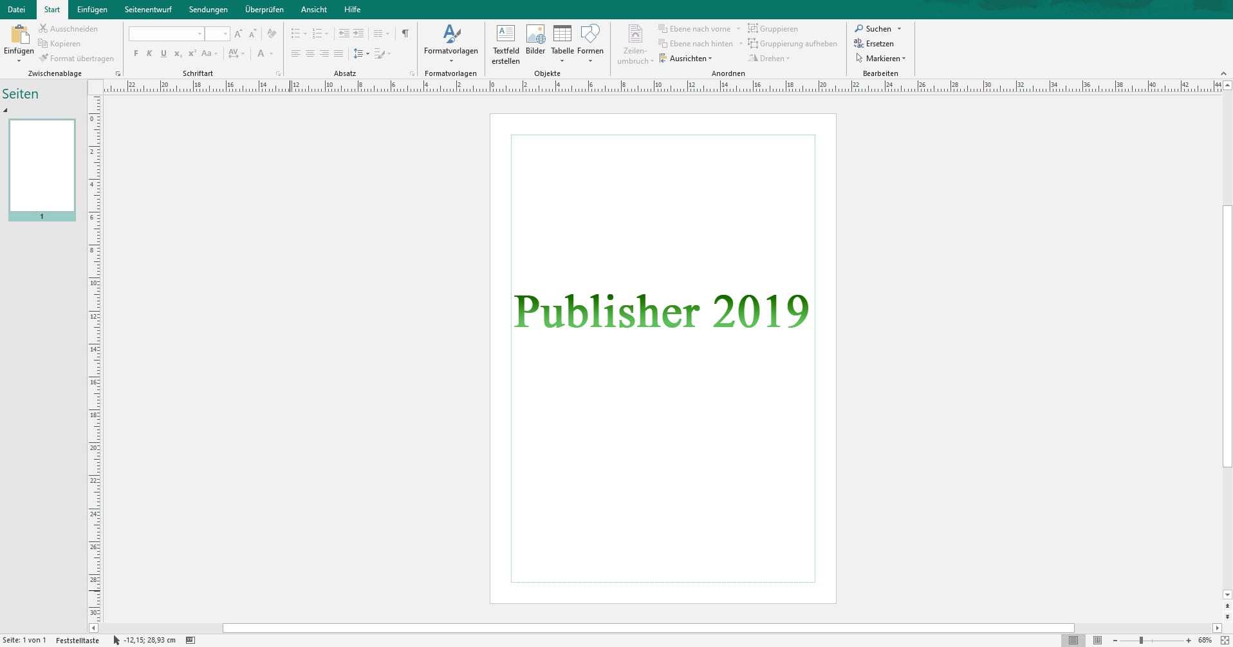Click the zoom in plus button
This screenshot has height=647, width=1233.
[1189, 641]
